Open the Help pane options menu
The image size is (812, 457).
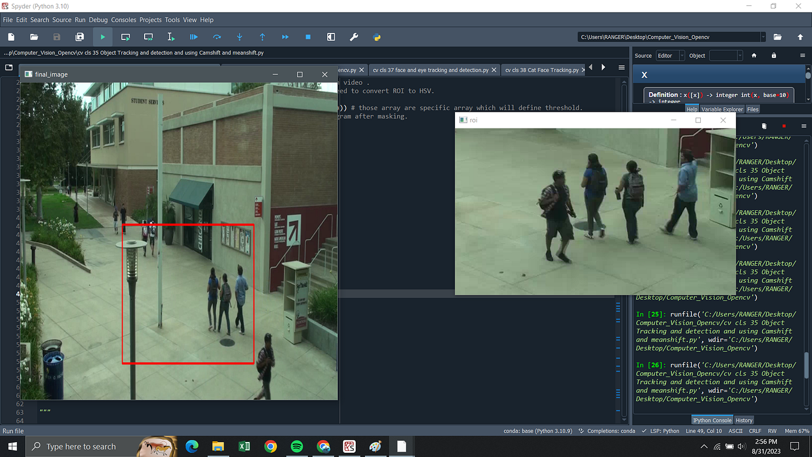click(x=802, y=56)
